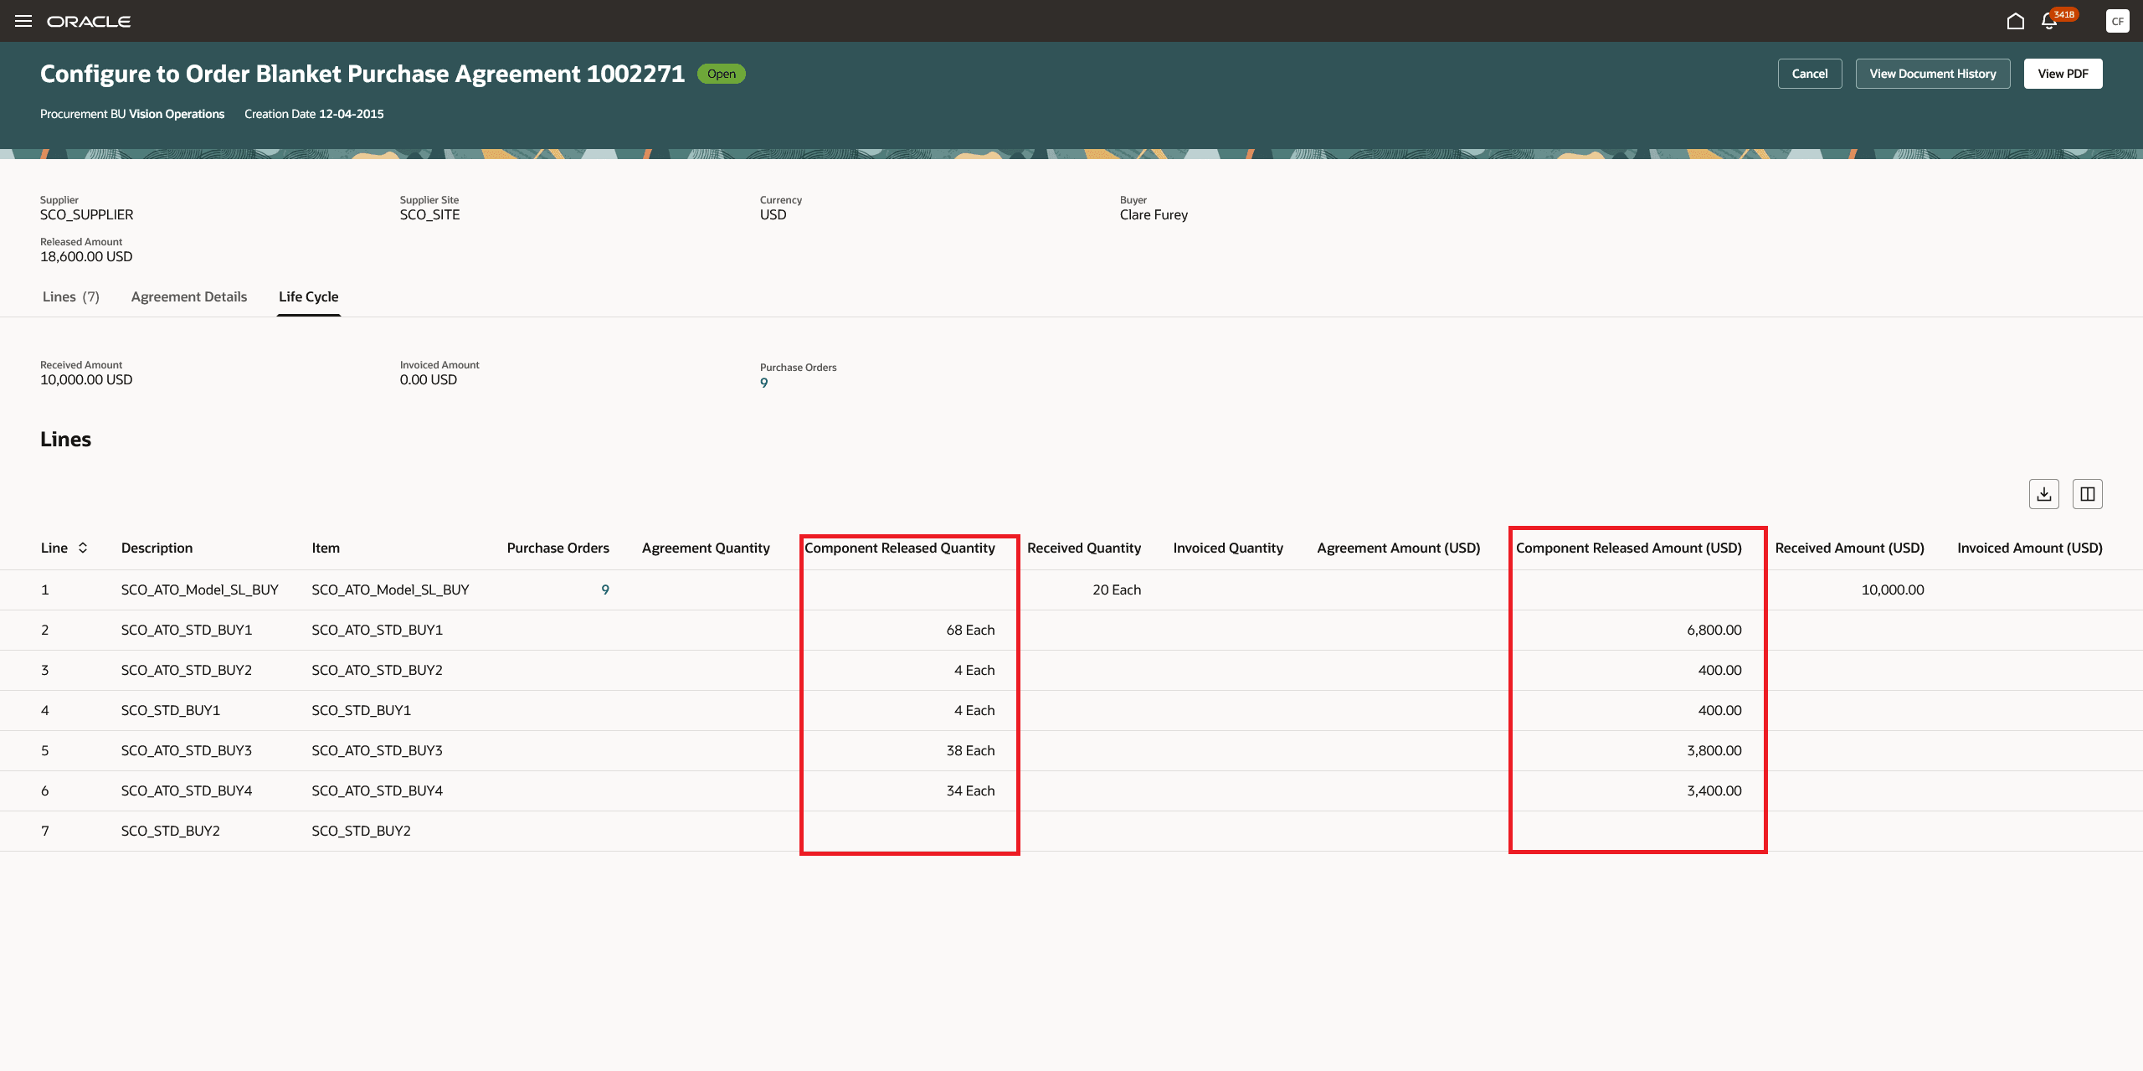Image resolution: width=2143 pixels, height=1071 pixels.
Task: Click the Received Amount (USD) column header
Action: pyautogui.click(x=1849, y=548)
